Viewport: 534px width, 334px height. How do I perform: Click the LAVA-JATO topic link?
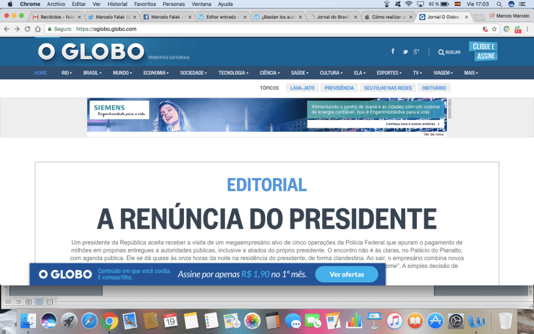point(302,88)
